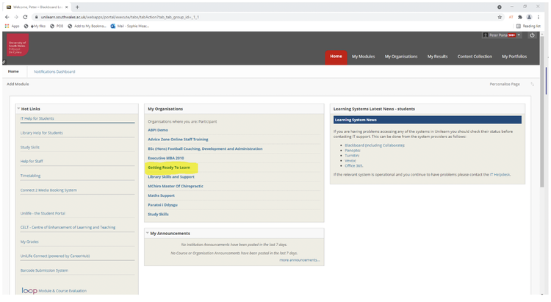The image size is (551, 302).
Task: Click the reorder modules arrows icon
Action: [533, 85]
